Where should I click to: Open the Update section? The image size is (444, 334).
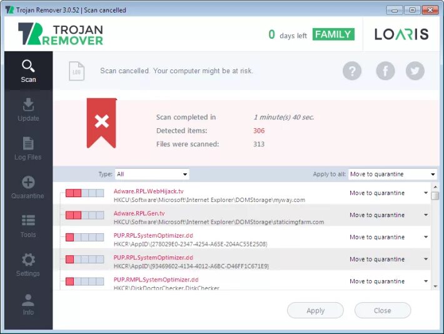pos(28,110)
